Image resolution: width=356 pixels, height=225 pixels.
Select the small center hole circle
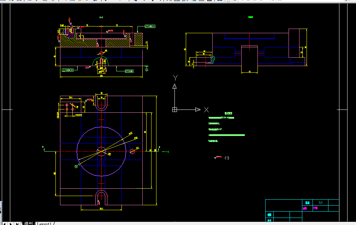pyautogui.click(x=101, y=151)
